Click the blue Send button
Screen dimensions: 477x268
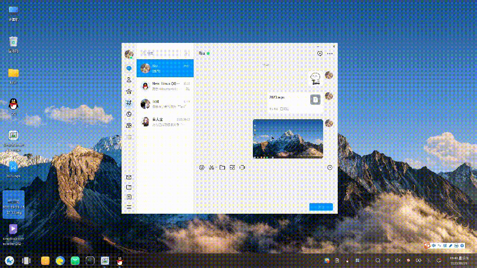click(x=321, y=207)
